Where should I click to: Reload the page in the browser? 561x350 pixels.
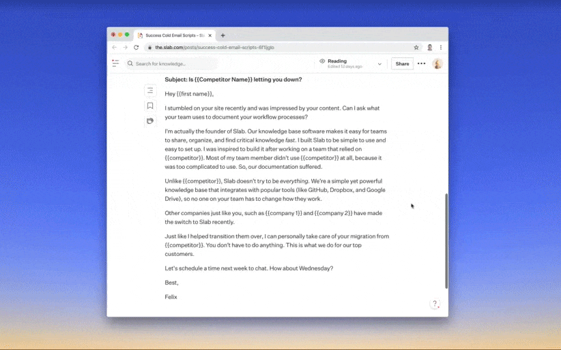[136, 48]
